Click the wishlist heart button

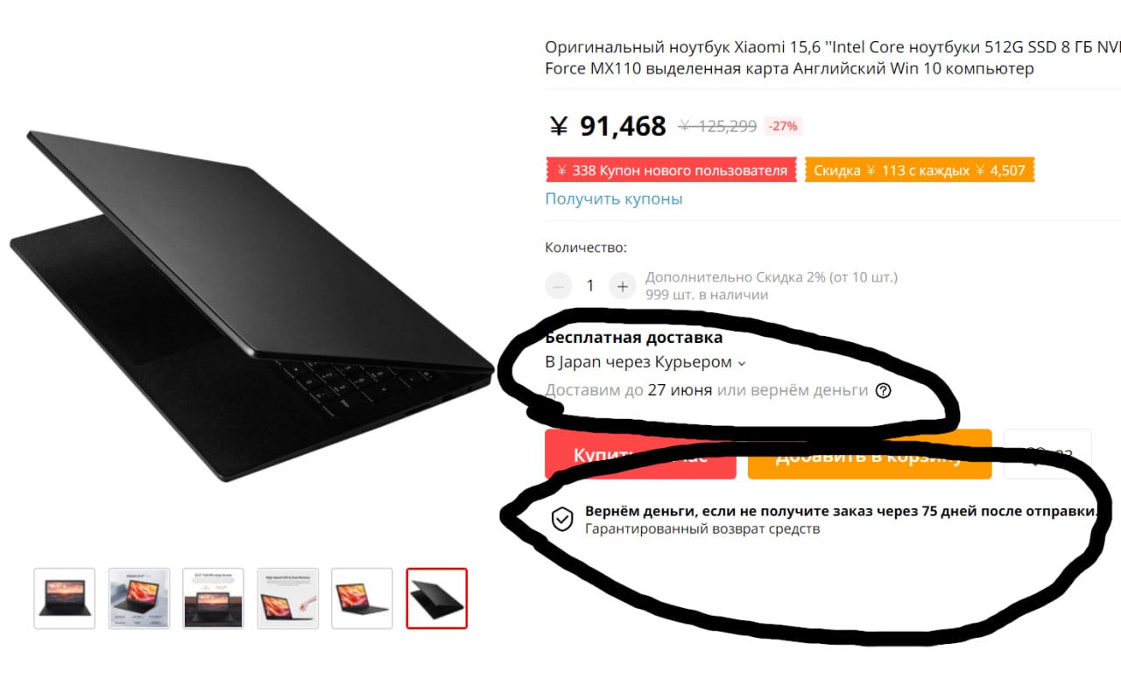tap(1047, 454)
